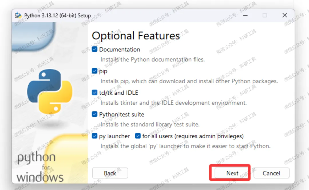This screenshot has width=309, height=190.
Task: Toggle the py launcher checkbox
Action: (95, 136)
